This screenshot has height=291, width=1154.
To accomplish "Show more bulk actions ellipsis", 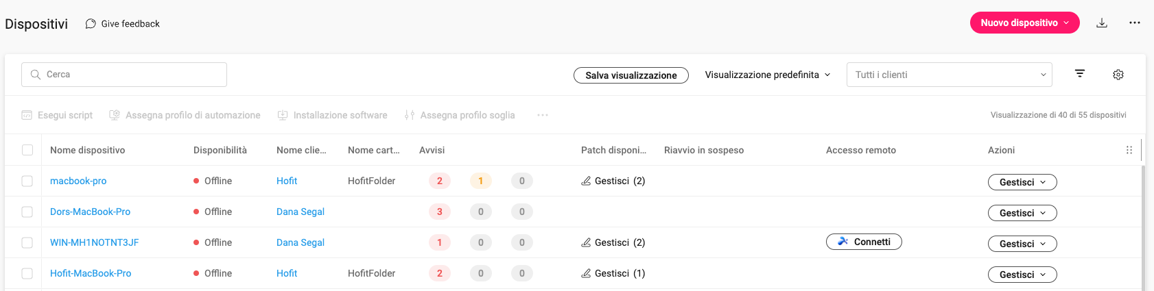I will (543, 115).
